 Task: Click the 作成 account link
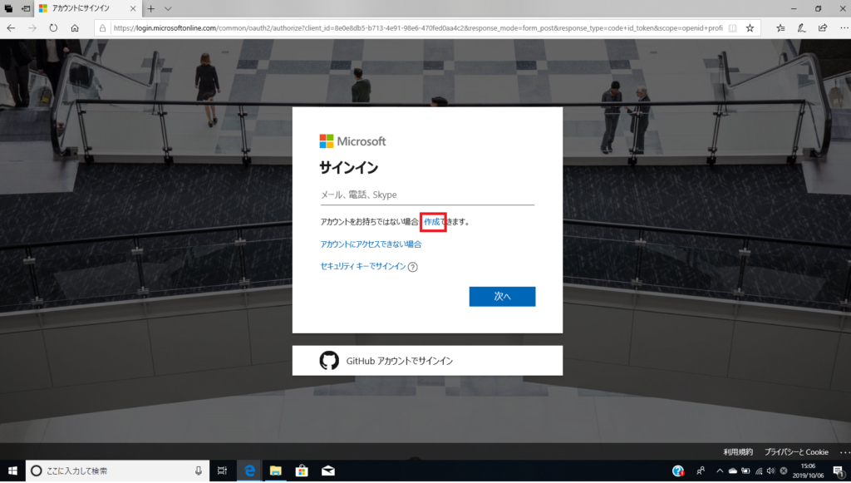click(432, 222)
